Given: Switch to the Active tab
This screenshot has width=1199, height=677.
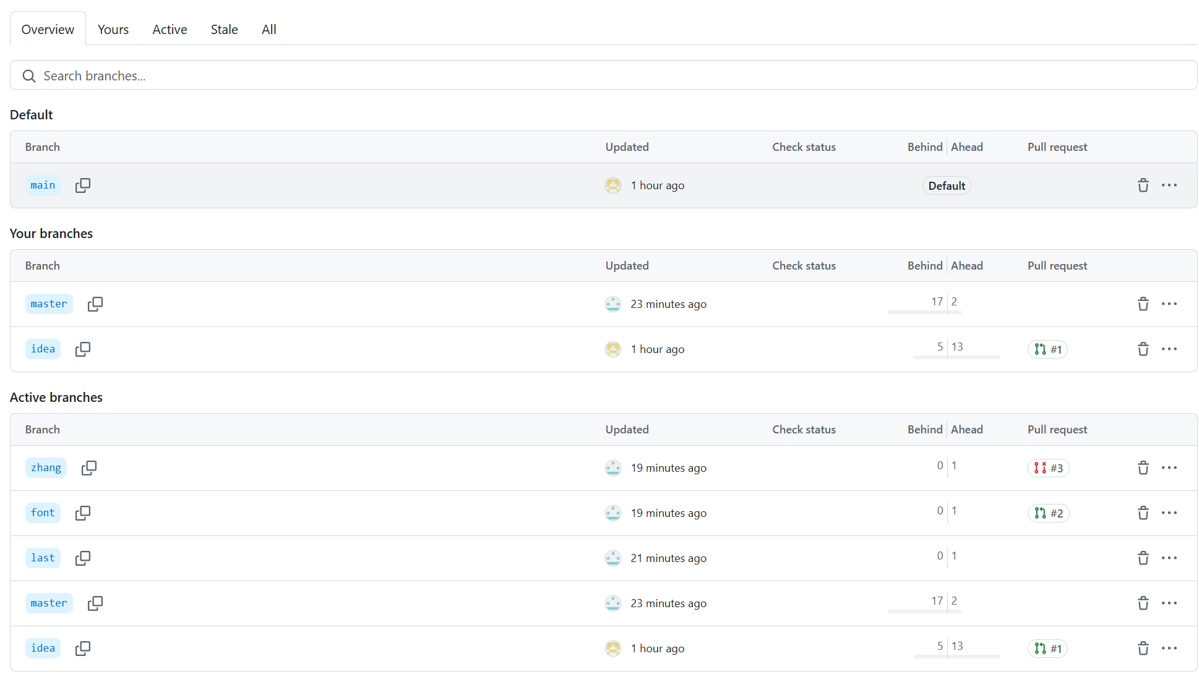Looking at the screenshot, I should click(x=170, y=30).
